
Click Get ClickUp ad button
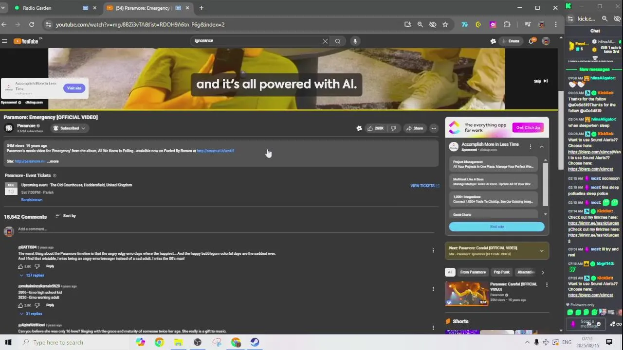(x=528, y=128)
